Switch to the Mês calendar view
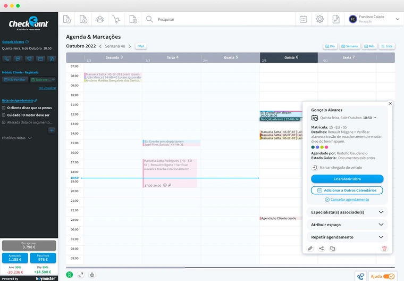This screenshot has height=281, width=404. [x=368, y=46]
